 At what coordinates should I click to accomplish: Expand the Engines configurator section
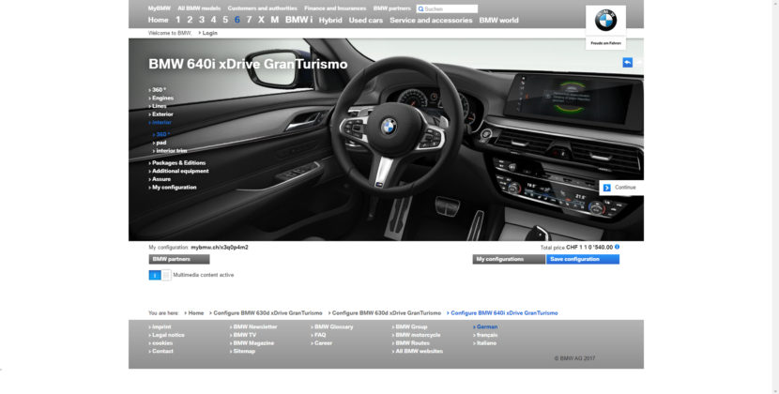pyautogui.click(x=162, y=98)
